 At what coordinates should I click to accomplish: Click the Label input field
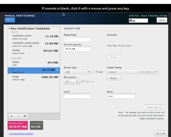pyautogui.click(x=77, y=96)
